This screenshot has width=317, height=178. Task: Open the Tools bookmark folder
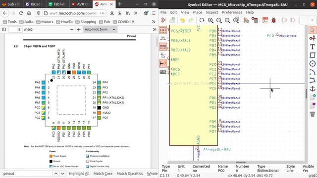[10, 22]
